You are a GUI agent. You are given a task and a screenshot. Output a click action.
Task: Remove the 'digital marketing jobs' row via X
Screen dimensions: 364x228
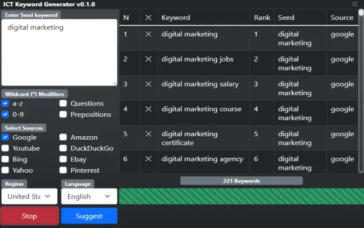(148, 59)
